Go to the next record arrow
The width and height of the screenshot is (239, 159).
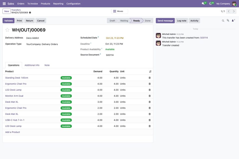[x=234, y=11]
